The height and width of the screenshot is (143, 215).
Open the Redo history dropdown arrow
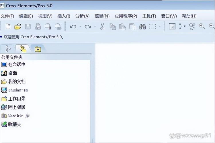(95, 26)
